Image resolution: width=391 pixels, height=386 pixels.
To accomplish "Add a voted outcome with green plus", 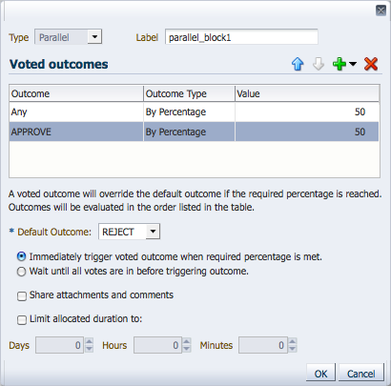I will coord(340,64).
